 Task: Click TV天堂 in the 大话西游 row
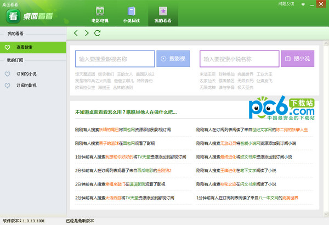(131, 198)
